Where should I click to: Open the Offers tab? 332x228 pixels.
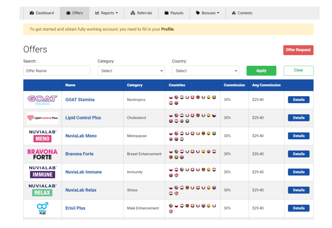tap(75, 13)
